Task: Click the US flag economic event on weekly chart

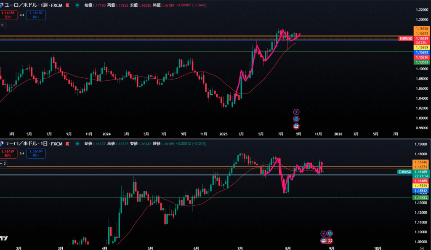Action: click(x=296, y=126)
